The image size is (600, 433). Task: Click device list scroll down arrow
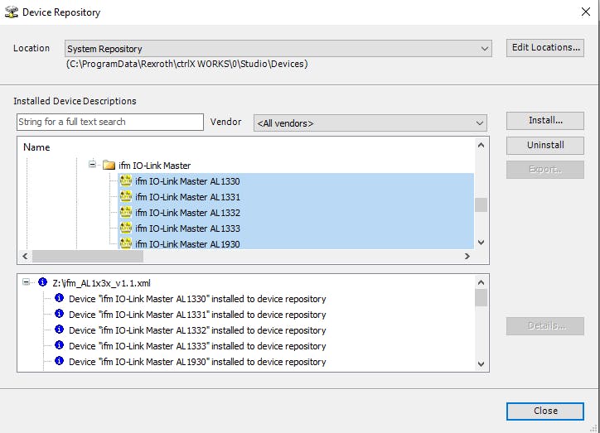[481, 243]
